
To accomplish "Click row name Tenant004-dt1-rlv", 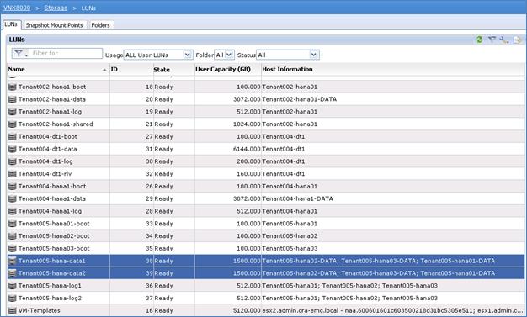I will pyautogui.click(x=45, y=174).
